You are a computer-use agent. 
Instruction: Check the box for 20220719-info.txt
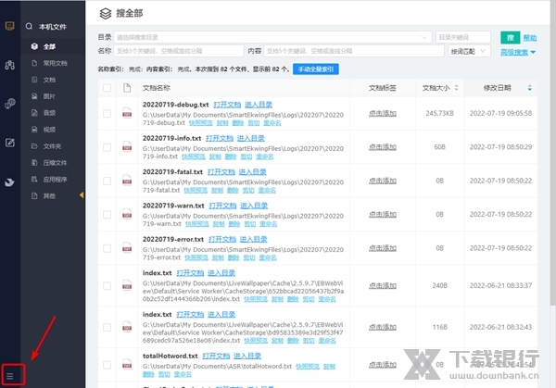coord(107,147)
